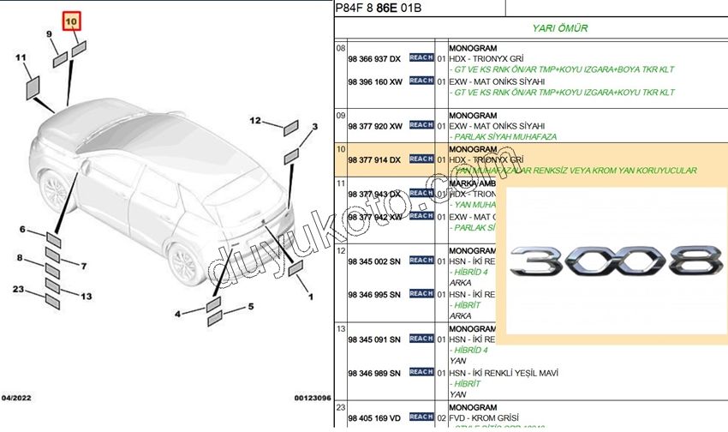Click the 3008 monogram preview image
Image resolution: width=728 pixels, height=432 pixels.
tap(612, 262)
